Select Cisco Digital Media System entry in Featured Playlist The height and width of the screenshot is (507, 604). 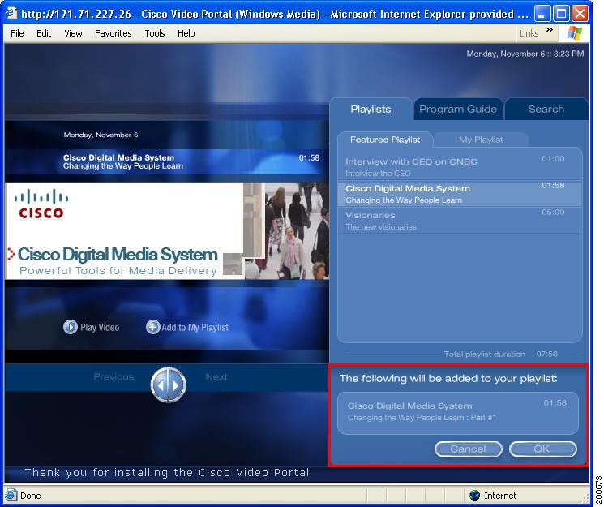459,194
